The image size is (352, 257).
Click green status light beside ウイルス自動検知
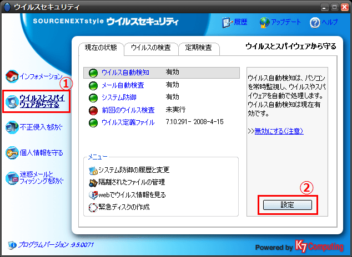coord(93,73)
